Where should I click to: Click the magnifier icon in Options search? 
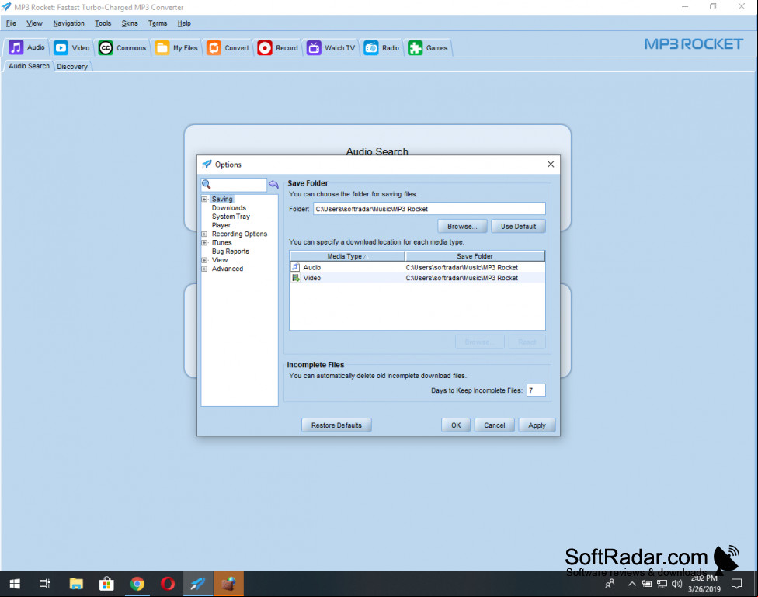207,184
